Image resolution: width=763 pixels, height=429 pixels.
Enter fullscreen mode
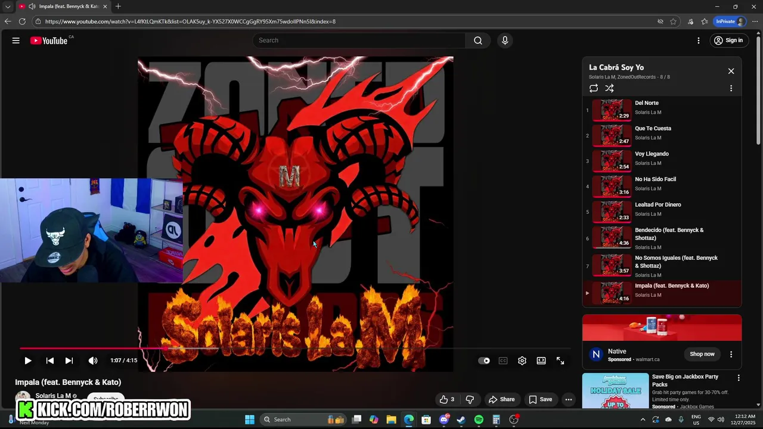tap(560, 360)
